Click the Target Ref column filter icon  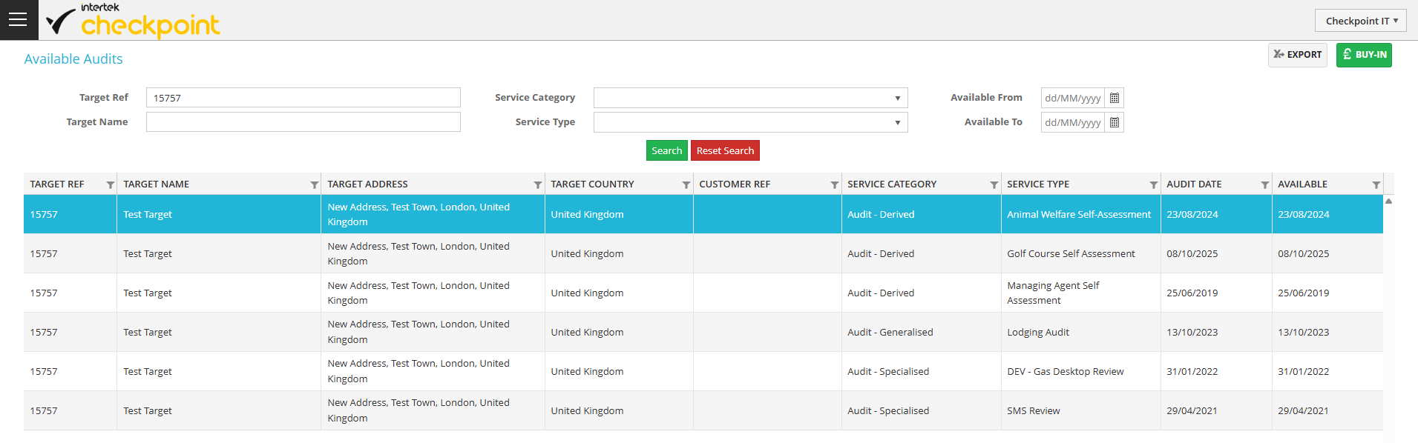(x=110, y=184)
